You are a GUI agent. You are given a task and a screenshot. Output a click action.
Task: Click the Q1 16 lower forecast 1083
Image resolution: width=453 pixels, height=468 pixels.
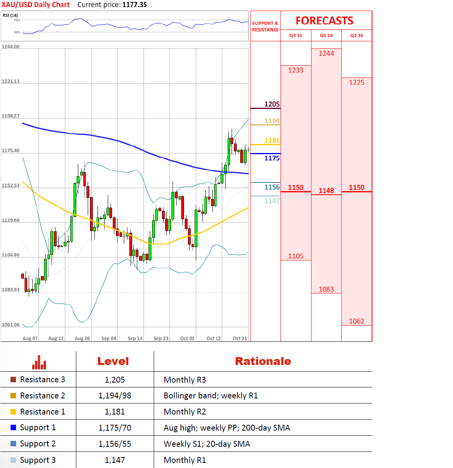point(326,289)
